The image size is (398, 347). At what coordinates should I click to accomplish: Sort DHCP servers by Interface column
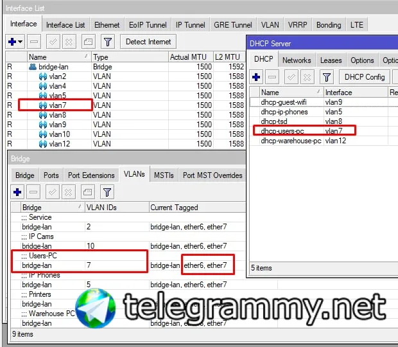(356, 93)
